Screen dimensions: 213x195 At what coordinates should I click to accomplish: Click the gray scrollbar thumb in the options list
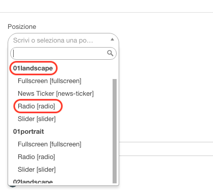pyautogui.click(x=115, y=131)
